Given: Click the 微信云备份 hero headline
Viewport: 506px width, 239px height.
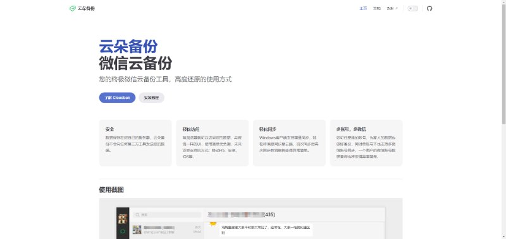Looking at the screenshot, I should [x=135, y=63].
